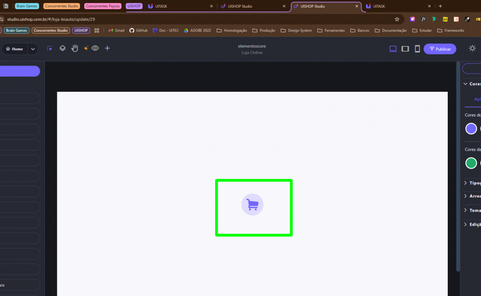Expand the Tema section chevron
Image resolution: width=481 pixels, height=296 pixels.
click(465, 210)
